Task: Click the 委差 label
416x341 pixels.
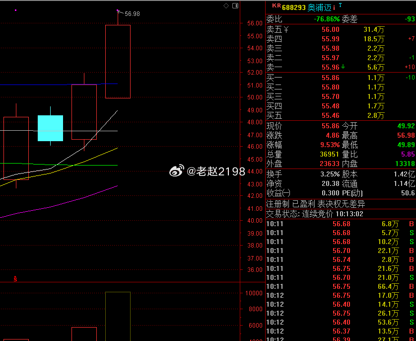Action: point(349,19)
